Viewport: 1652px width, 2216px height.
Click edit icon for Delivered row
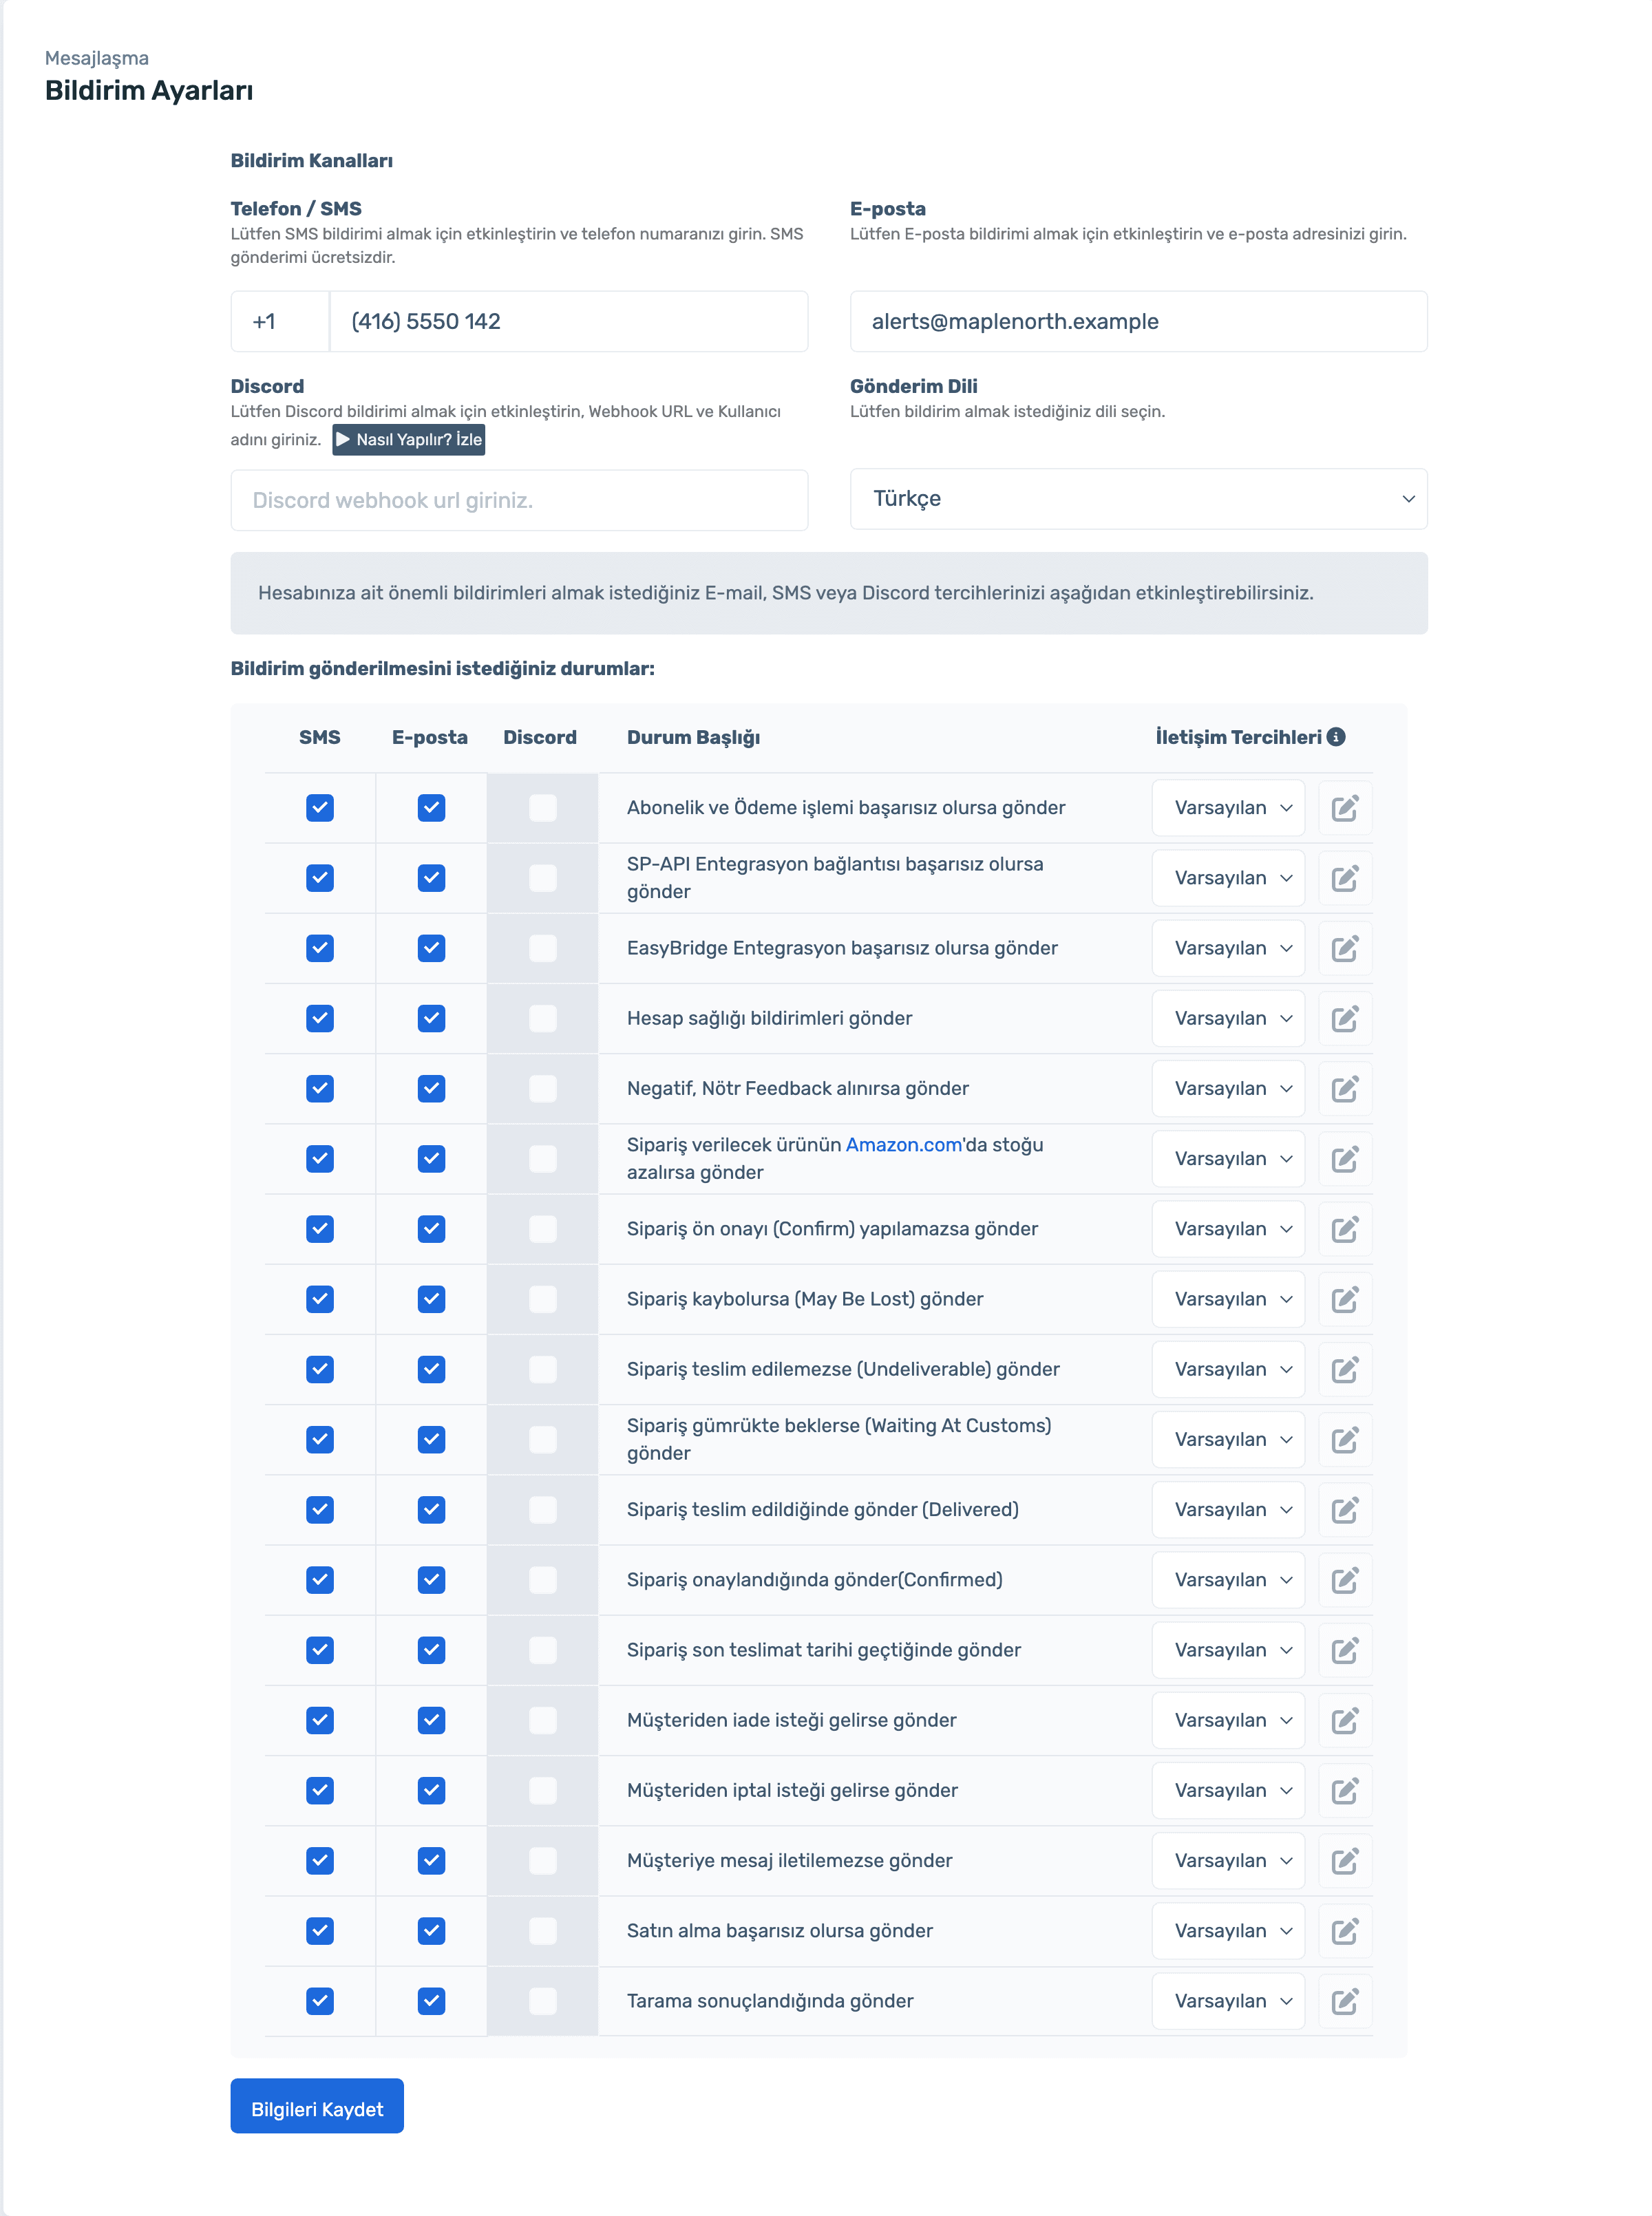[1344, 1509]
